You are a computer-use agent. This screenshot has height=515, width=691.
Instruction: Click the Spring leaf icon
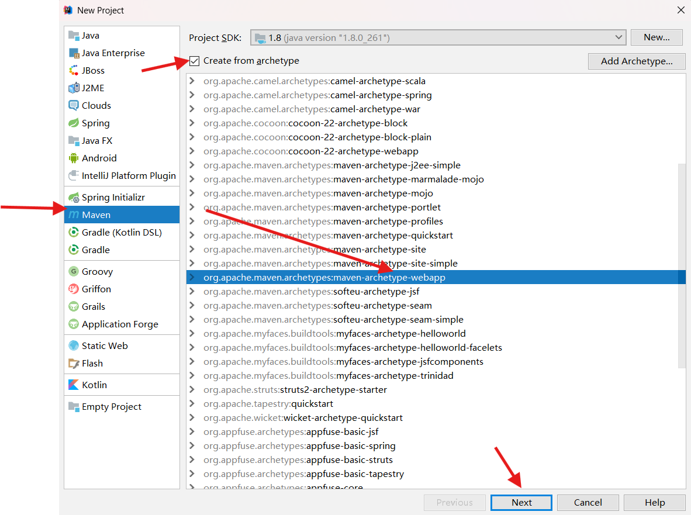[x=74, y=123]
